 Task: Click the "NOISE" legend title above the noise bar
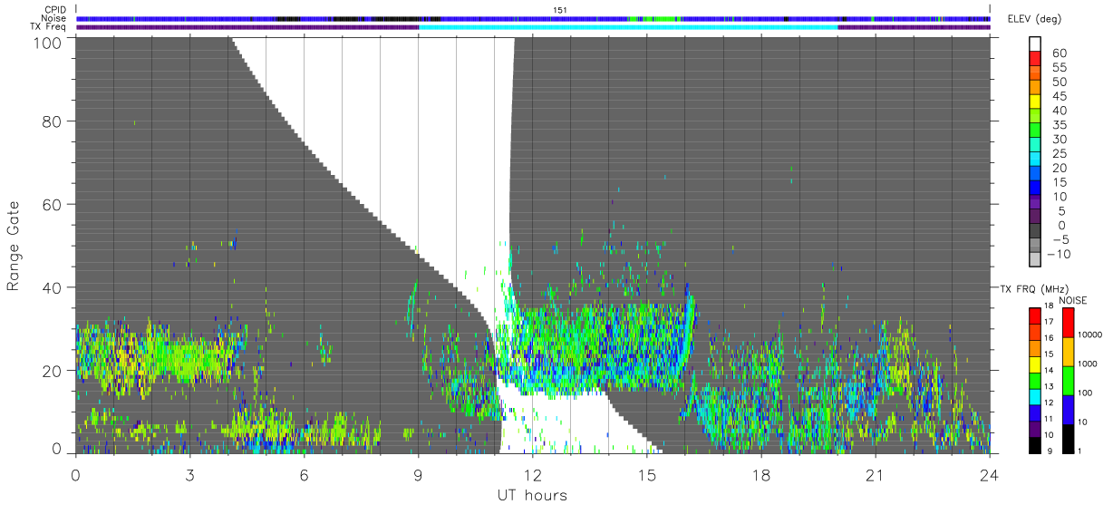[x=1072, y=300]
